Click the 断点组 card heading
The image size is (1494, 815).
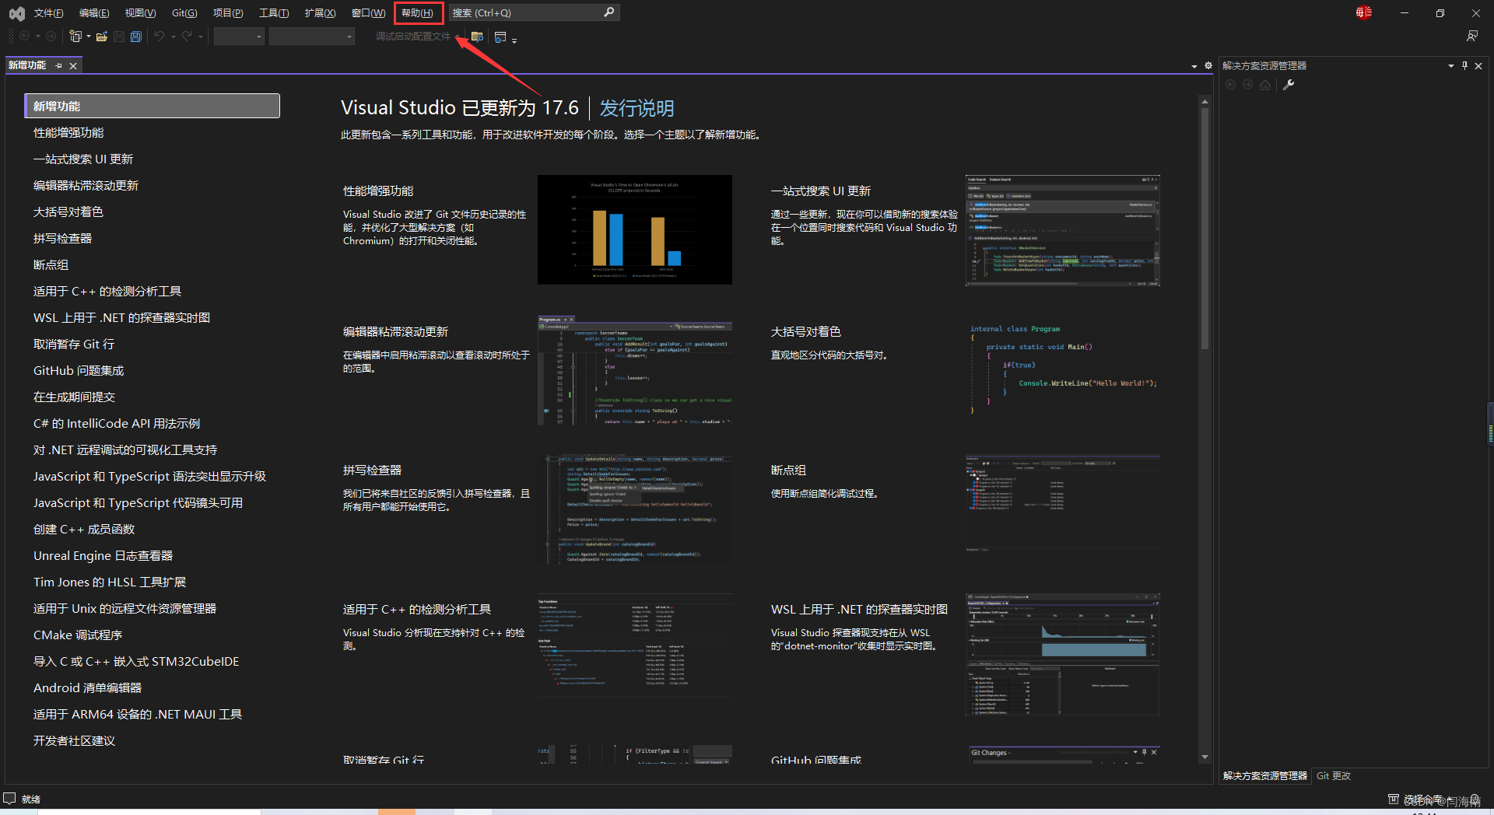[x=788, y=470]
